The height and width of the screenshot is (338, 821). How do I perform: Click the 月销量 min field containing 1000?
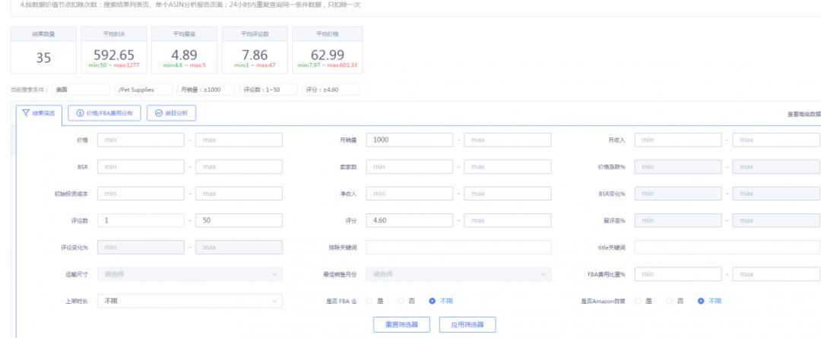click(x=410, y=140)
